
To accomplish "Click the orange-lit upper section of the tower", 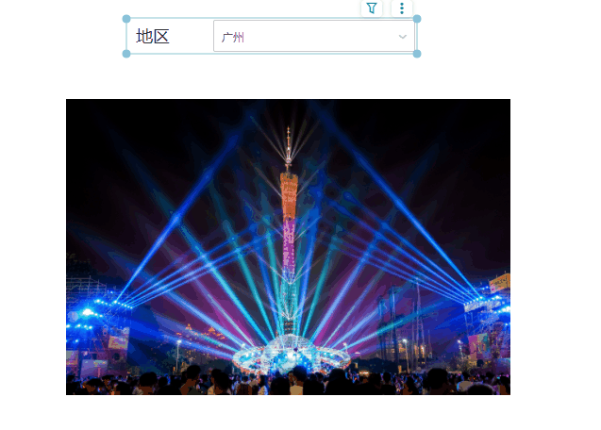I will click(289, 195).
